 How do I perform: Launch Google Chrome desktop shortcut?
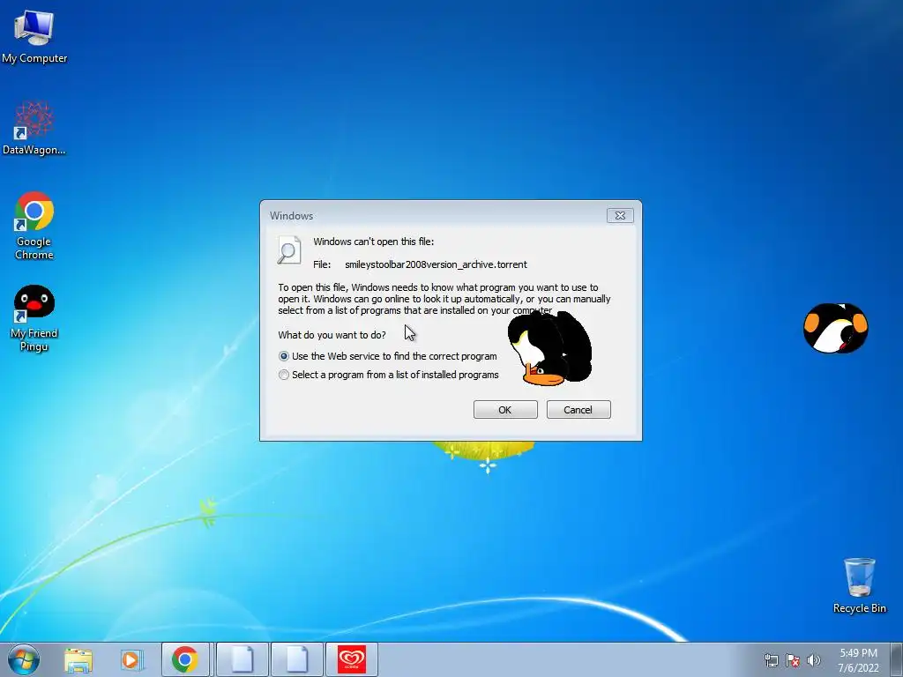coord(34,225)
